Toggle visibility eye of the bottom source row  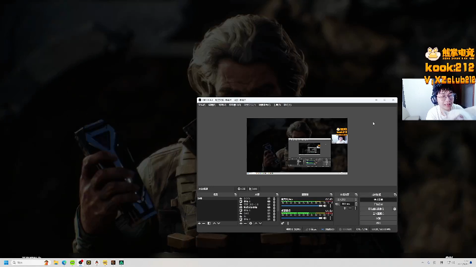[269, 219]
